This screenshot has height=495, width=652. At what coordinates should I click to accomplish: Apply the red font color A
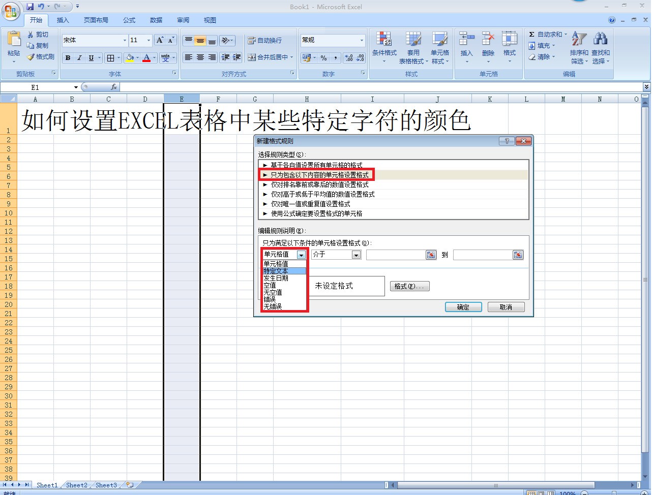click(146, 58)
